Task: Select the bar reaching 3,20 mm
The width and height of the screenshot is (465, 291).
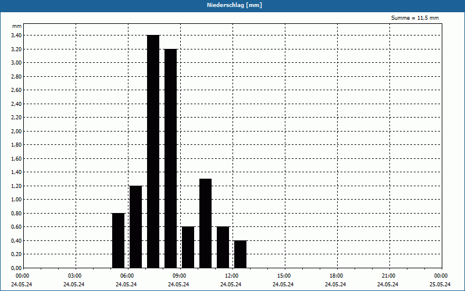Action: click(171, 158)
